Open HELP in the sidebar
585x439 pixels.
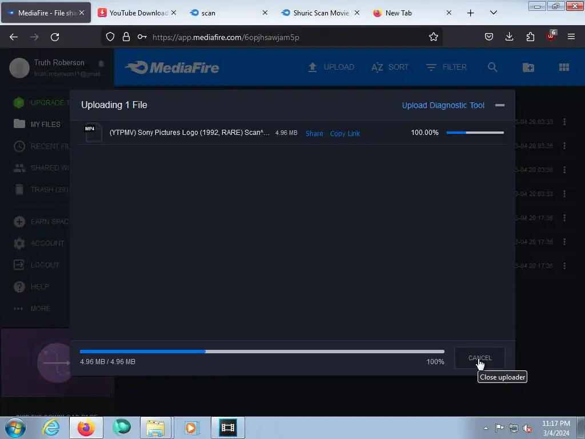tap(31, 287)
